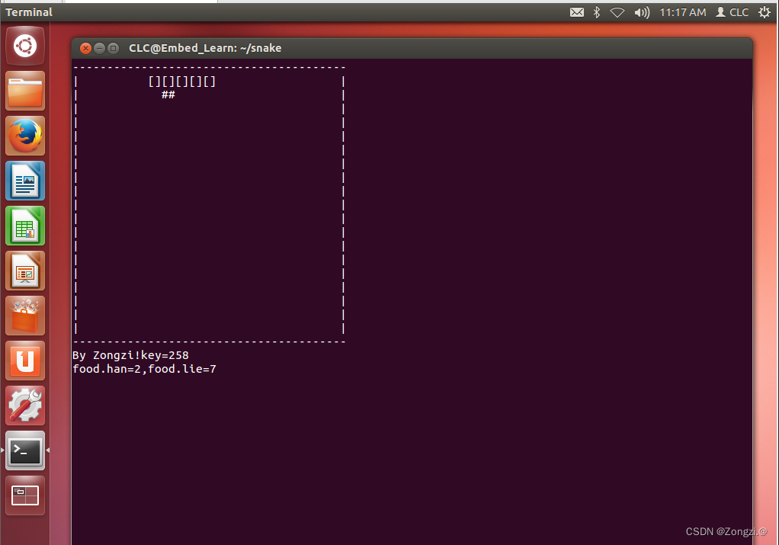This screenshot has height=545, width=779.
Task: Open the clock showing 11:17 AM
Action: pyautogui.click(x=683, y=12)
